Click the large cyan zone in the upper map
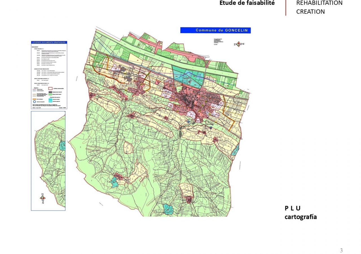Viewport: 361px width, 254px height. click(188, 77)
